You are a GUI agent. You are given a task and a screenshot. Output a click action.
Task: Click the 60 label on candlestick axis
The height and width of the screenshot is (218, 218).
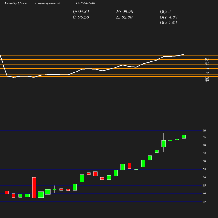(204, 194)
